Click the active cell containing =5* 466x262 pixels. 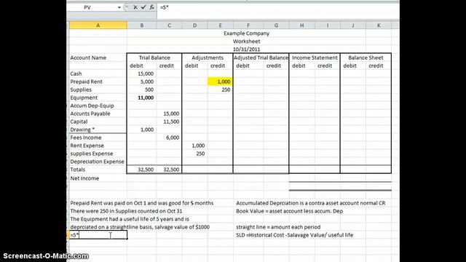(x=98, y=235)
